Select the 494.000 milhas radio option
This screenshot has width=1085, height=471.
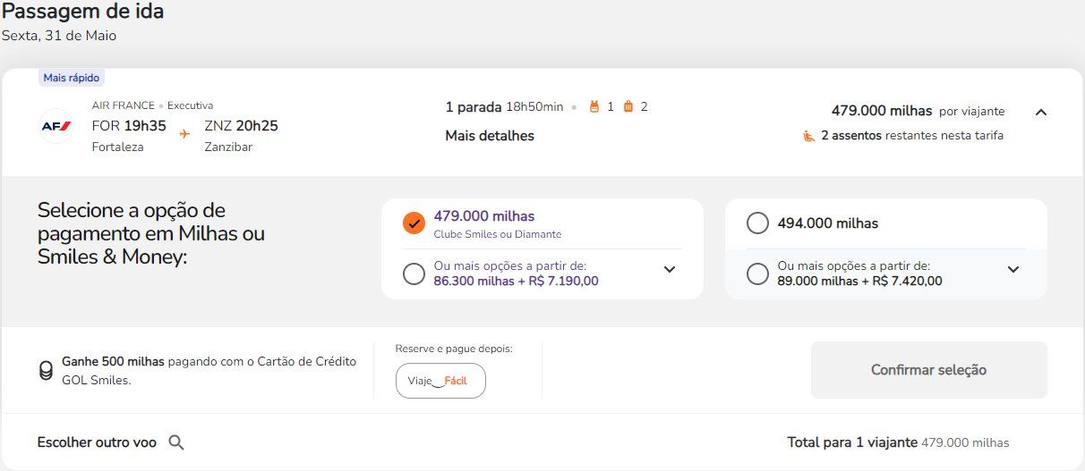(x=757, y=223)
